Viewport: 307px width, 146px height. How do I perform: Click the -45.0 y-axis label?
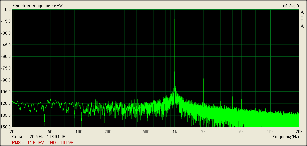tap(6, 45)
